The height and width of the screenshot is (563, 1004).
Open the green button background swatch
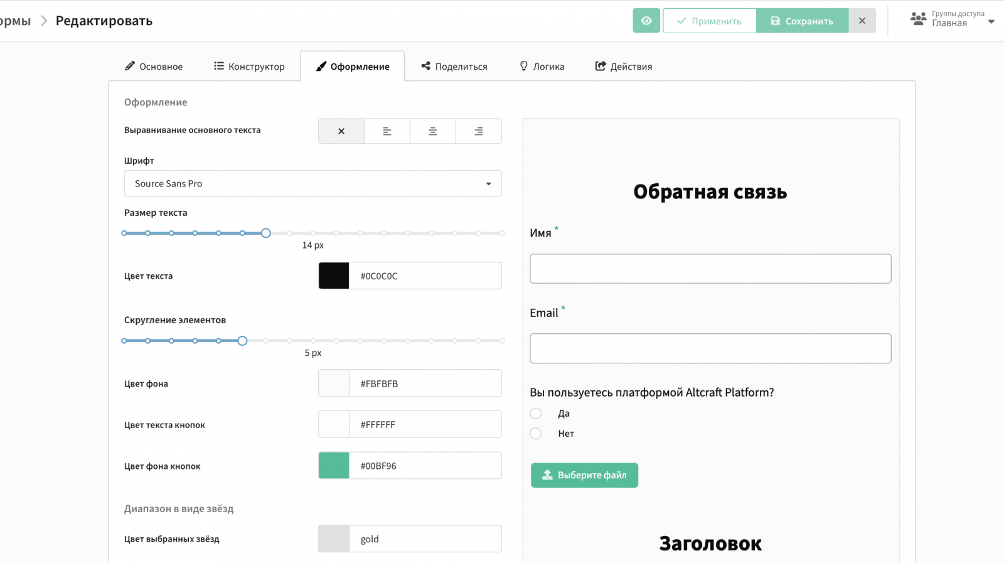coord(334,466)
